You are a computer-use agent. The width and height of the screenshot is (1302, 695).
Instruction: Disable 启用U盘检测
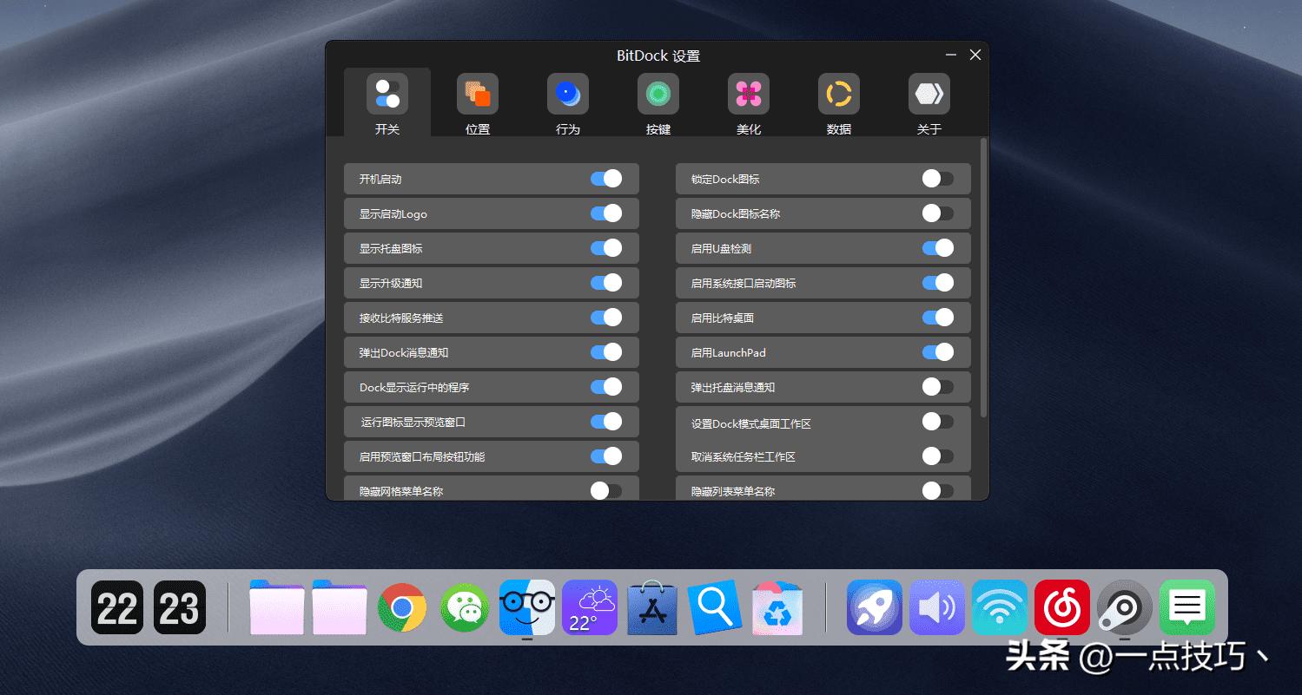tap(938, 248)
